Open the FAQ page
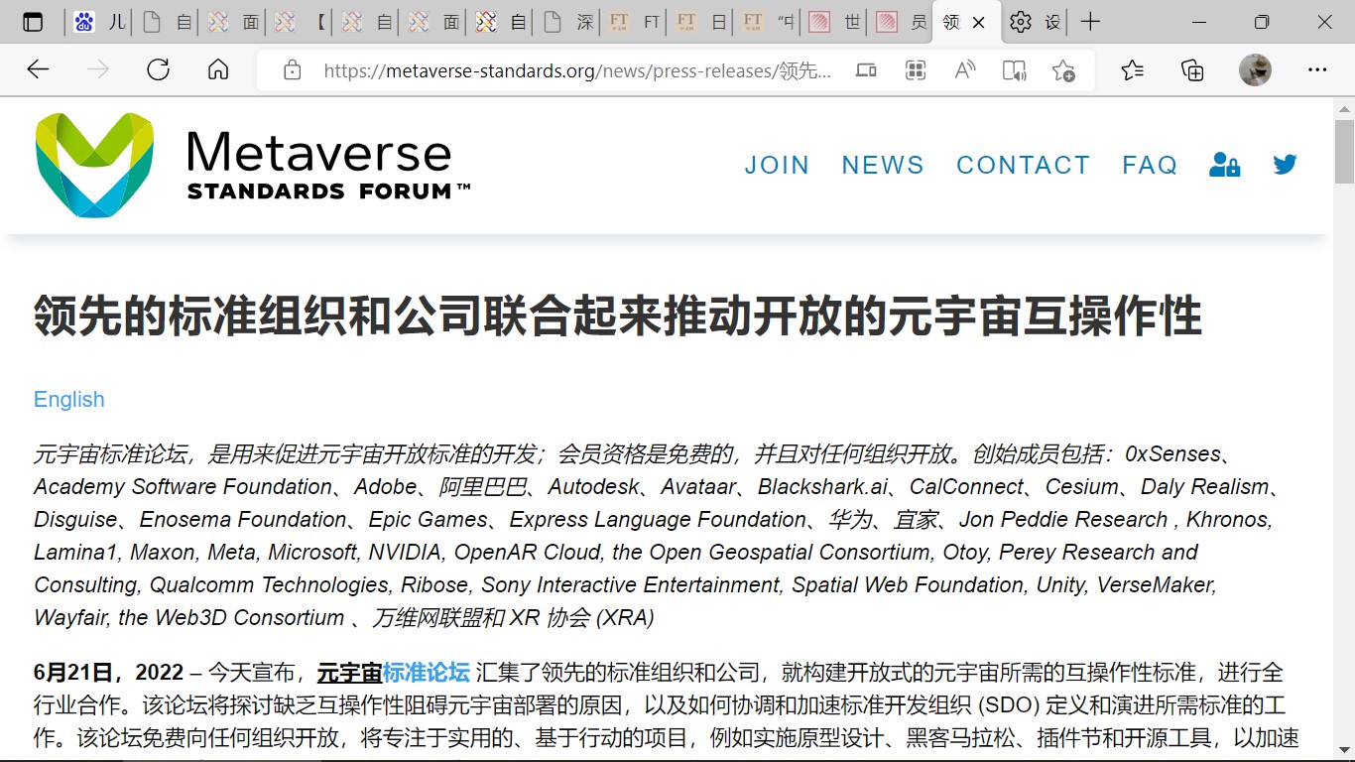Image resolution: width=1355 pixels, height=762 pixels. (x=1150, y=165)
